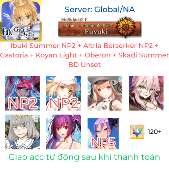Click the Singularity F Fuyuki banner
169x169 pixels.
point(100,27)
